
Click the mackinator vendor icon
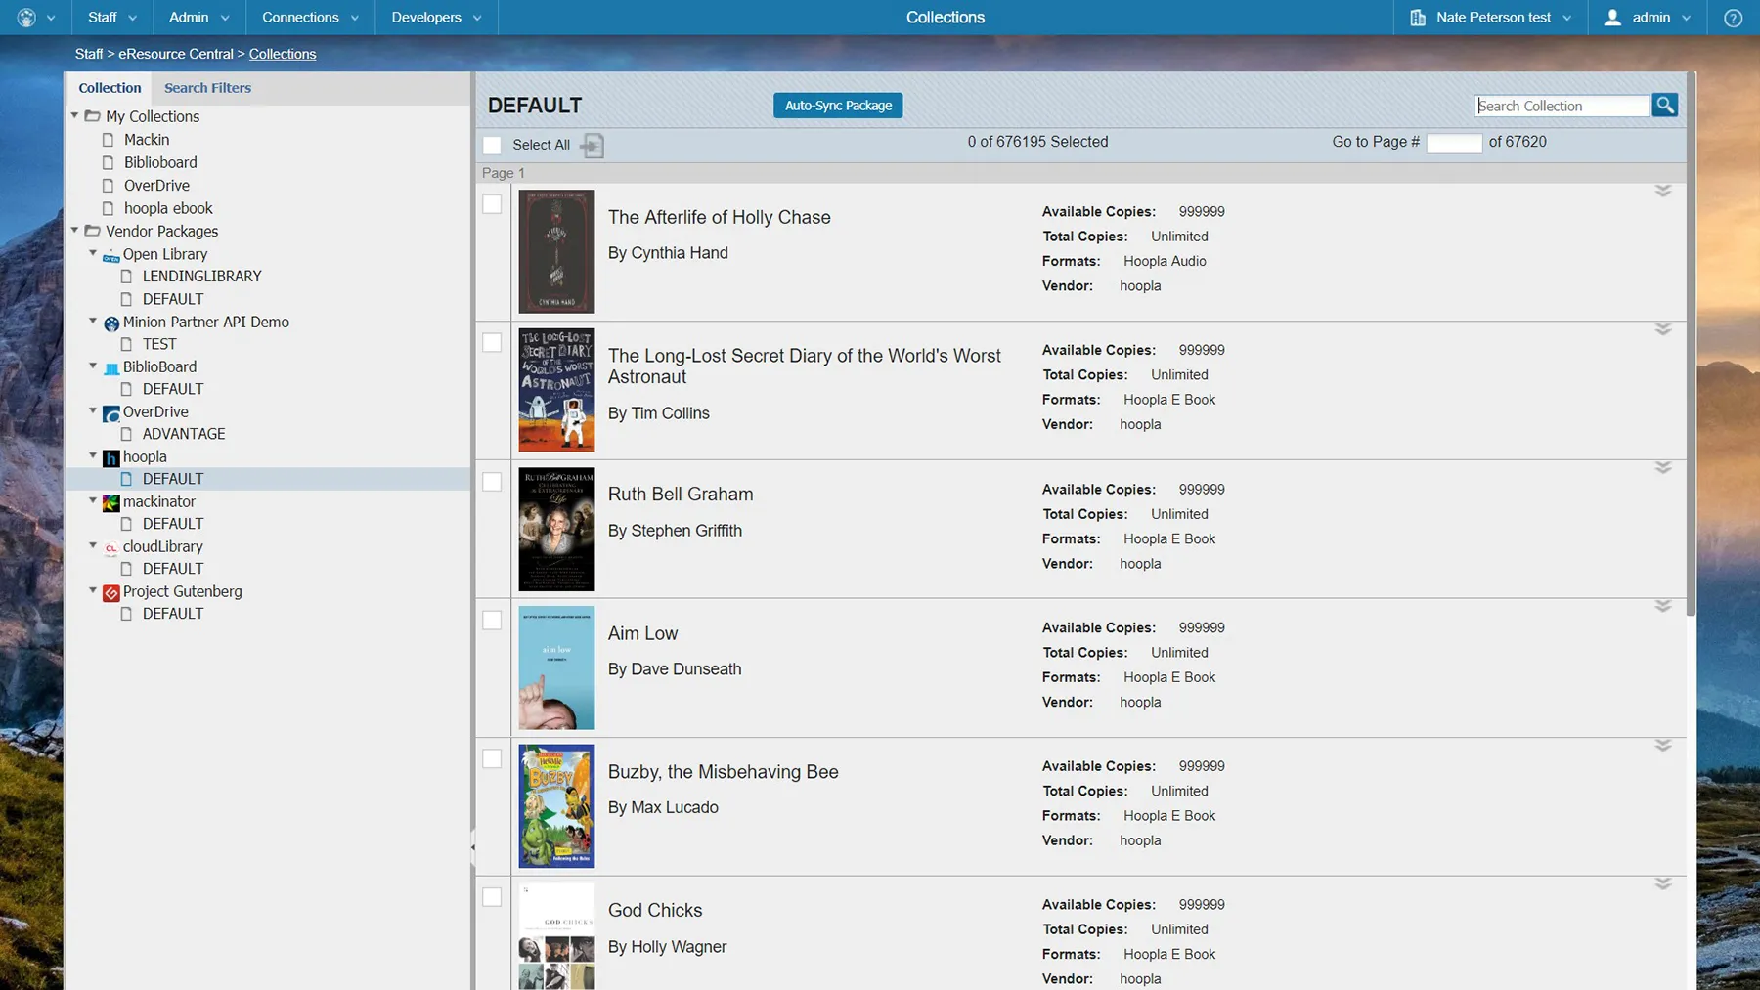[111, 502]
